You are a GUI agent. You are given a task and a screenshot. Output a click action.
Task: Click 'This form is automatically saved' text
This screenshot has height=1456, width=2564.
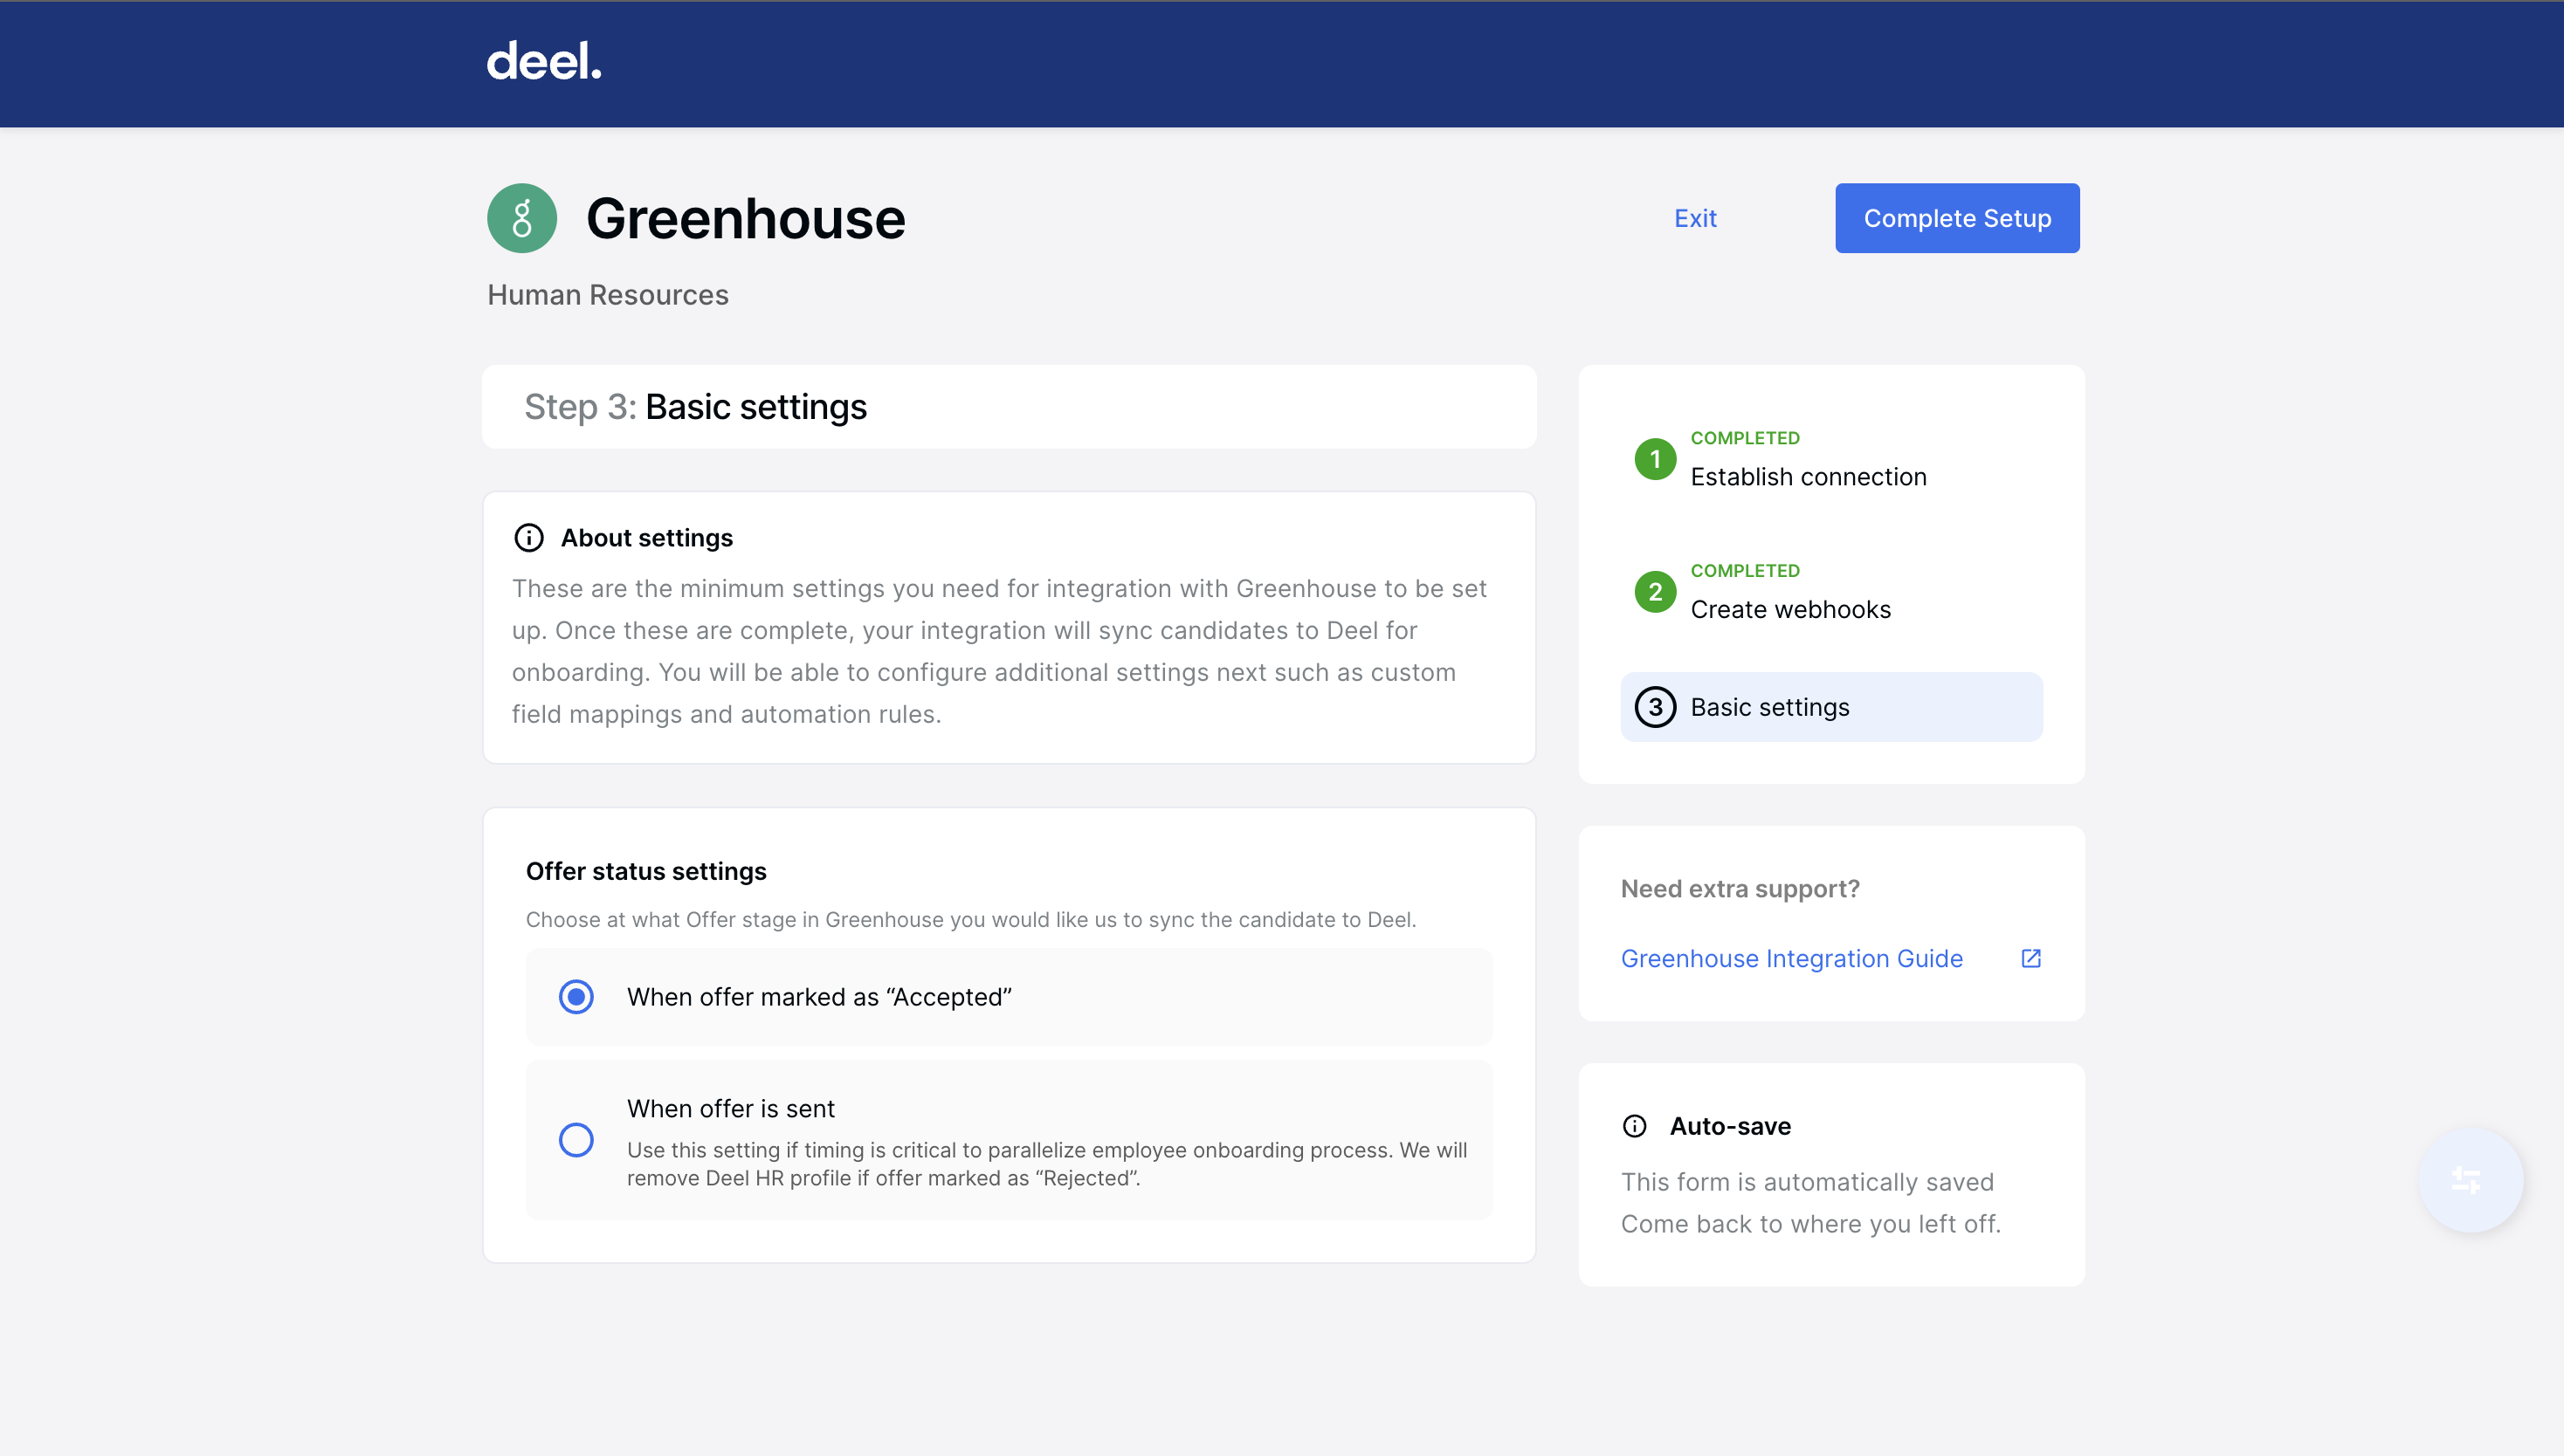1807,1182
